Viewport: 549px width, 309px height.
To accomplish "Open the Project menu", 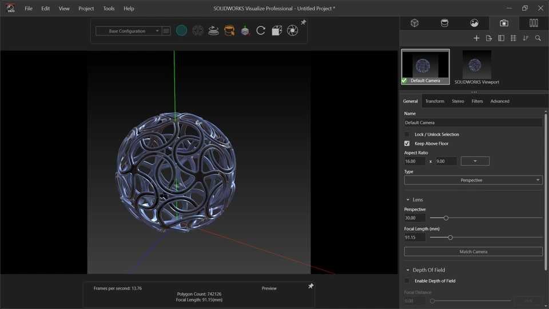I will (x=86, y=9).
